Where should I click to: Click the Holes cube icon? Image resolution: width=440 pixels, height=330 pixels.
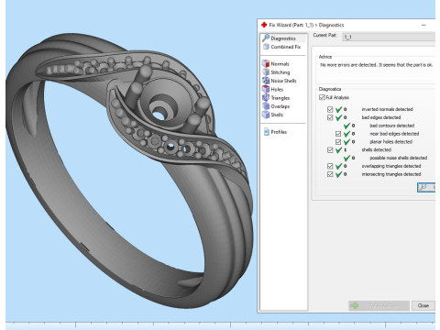click(266, 89)
